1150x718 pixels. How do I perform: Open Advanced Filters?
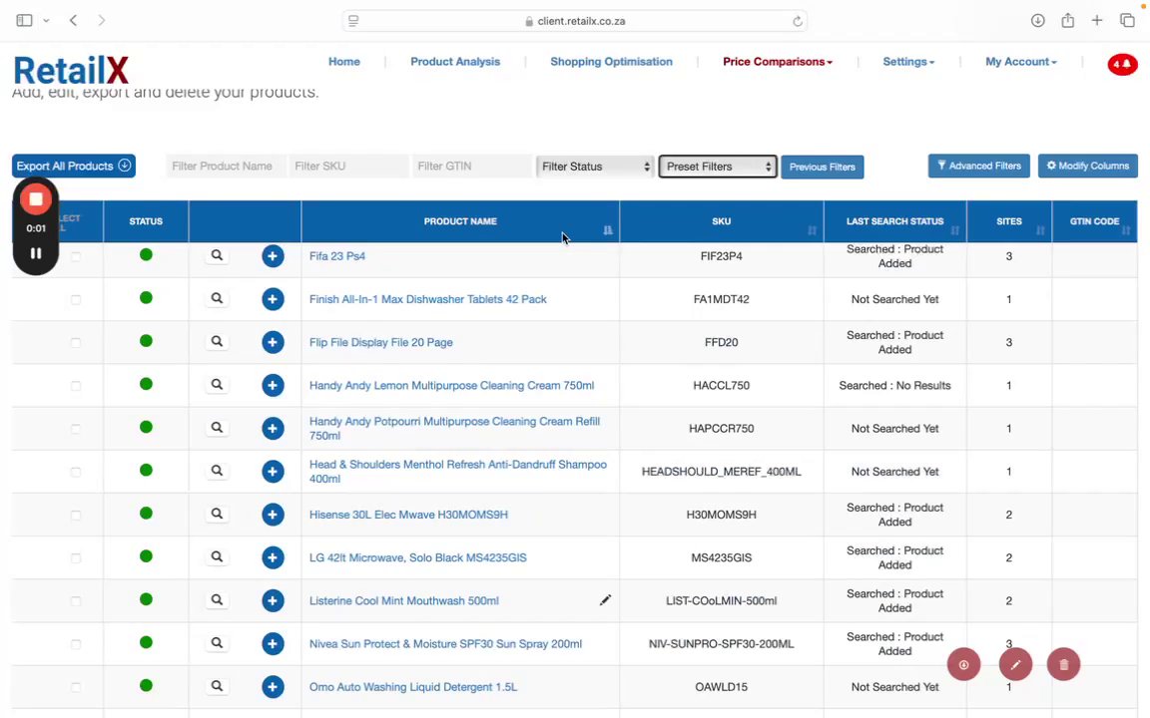979,166
